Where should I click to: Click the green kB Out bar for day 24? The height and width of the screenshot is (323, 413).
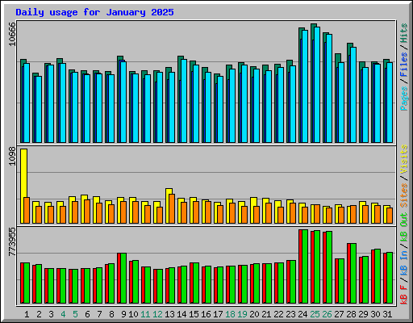[x=305, y=266]
